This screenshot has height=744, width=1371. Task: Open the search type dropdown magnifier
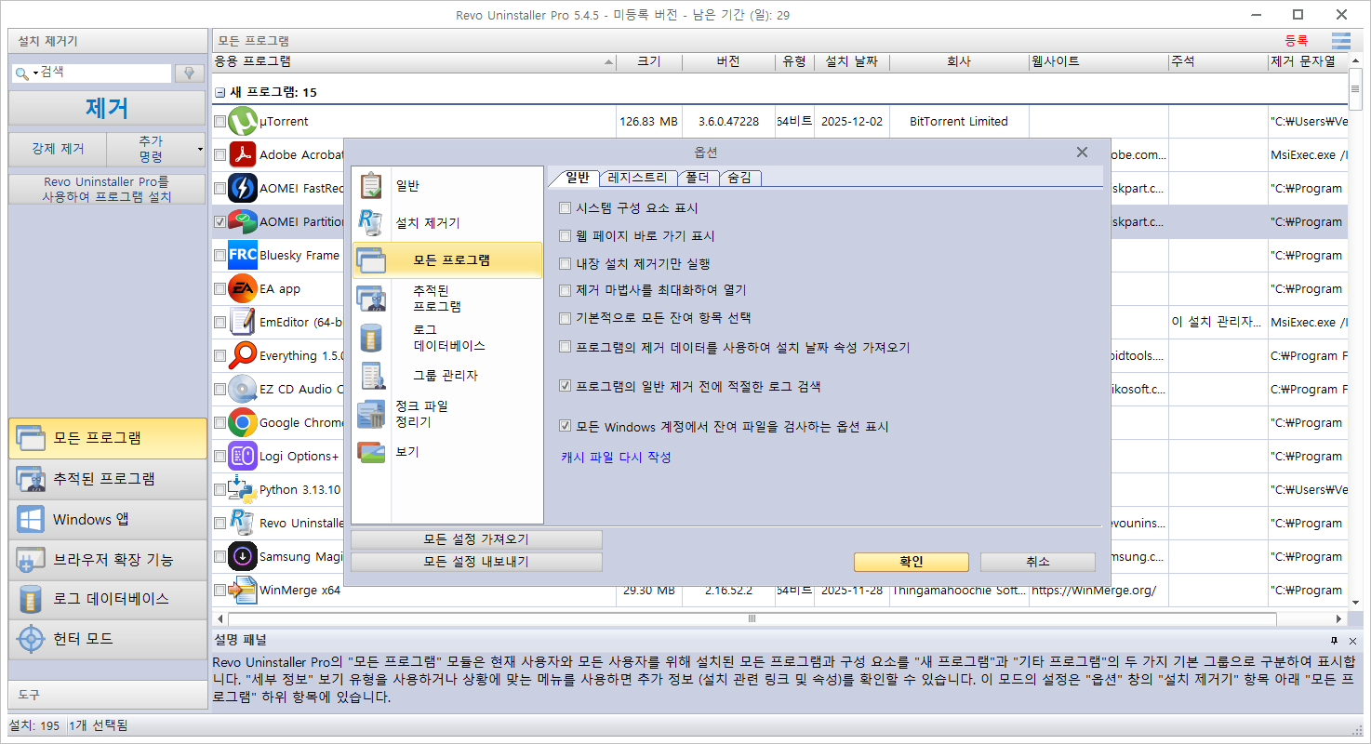[26, 73]
